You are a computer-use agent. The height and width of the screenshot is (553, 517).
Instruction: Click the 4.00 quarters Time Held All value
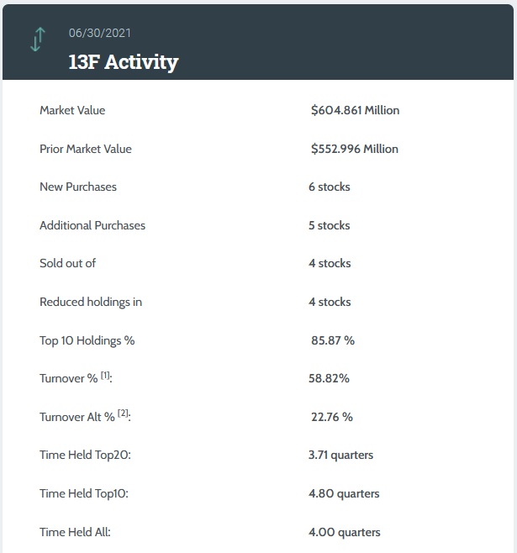pos(344,532)
